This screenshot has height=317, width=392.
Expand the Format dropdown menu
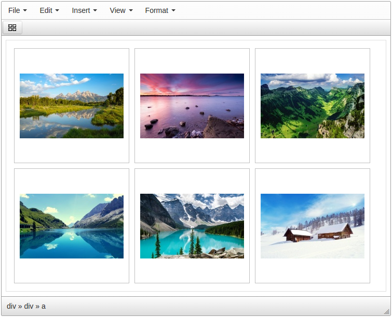(160, 10)
